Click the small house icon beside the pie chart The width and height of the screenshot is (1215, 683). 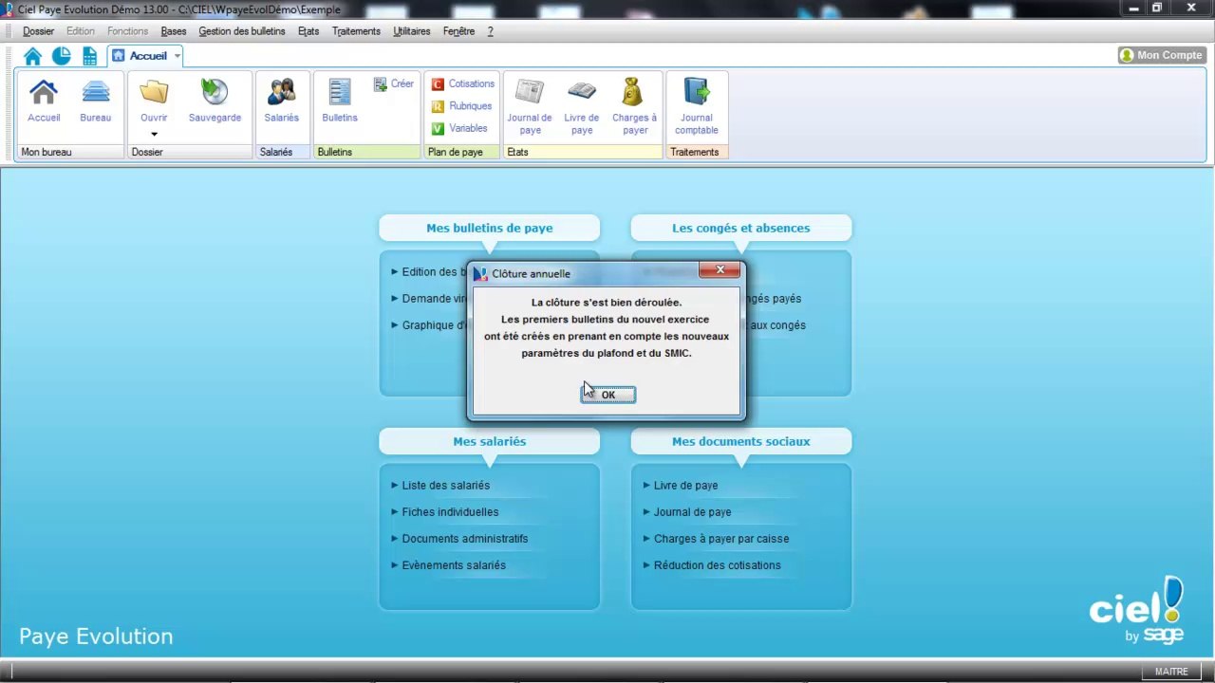click(33, 56)
